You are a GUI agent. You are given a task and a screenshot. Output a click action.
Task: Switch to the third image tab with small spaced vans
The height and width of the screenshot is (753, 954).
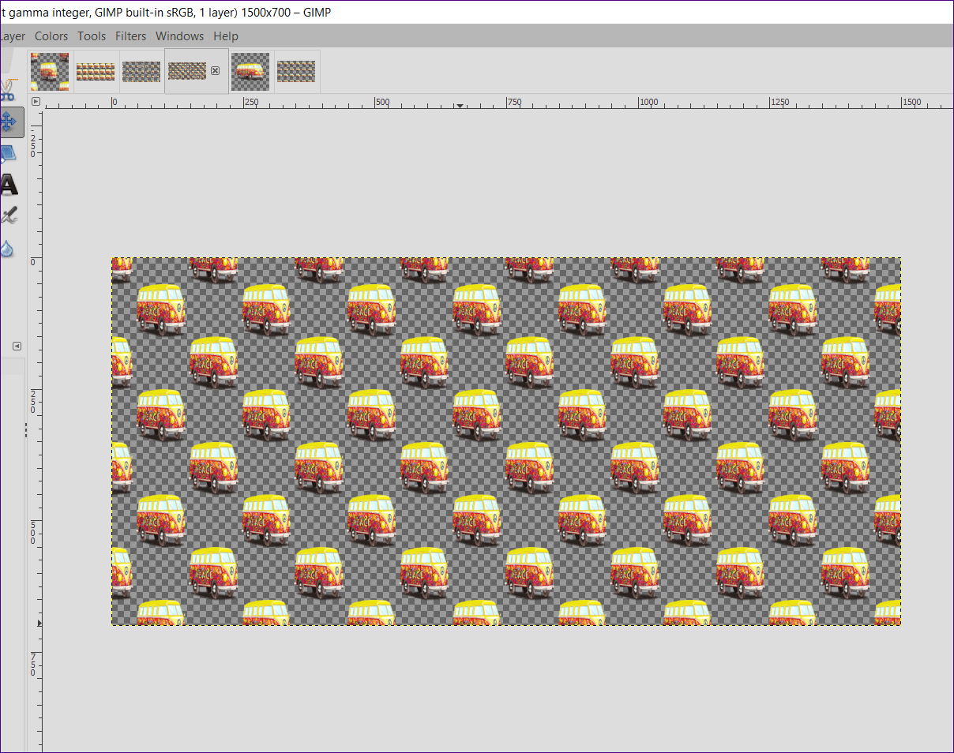pyautogui.click(x=142, y=72)
